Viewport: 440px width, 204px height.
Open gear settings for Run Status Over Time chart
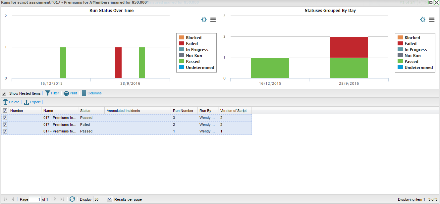tap(204, 20)
